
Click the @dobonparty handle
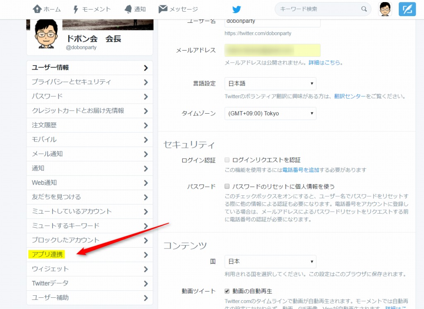coord(81,47)
